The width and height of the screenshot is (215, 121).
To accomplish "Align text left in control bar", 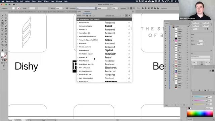I will [128, 8].
